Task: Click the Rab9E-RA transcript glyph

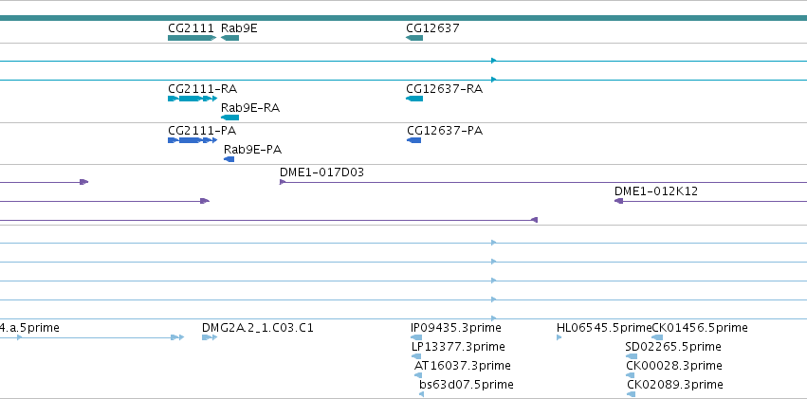Action: pyautogui.click(x=230, y=118)
